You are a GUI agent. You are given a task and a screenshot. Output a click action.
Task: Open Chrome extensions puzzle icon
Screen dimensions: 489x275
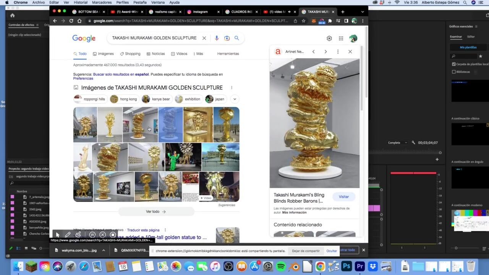point(330,21)
